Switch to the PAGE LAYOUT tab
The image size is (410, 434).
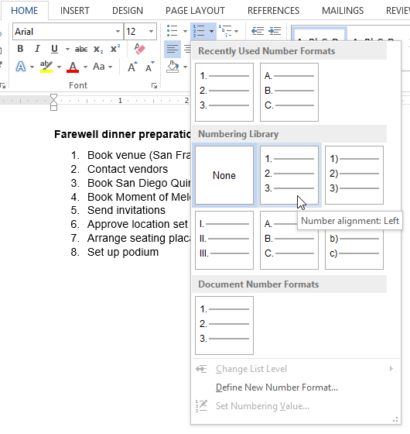click(x=195, y=11)
